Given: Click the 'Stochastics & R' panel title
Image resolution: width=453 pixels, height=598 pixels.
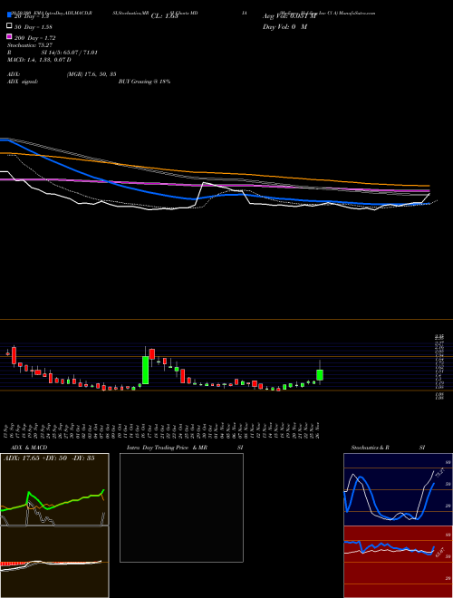Looking at the screenshot, I should tap(371, 448).
